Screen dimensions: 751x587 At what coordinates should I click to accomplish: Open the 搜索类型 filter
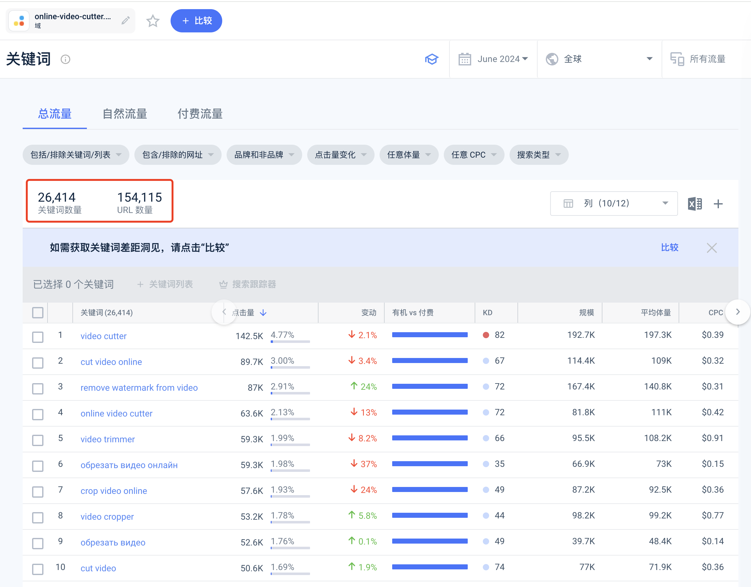(x=539, y=155)
